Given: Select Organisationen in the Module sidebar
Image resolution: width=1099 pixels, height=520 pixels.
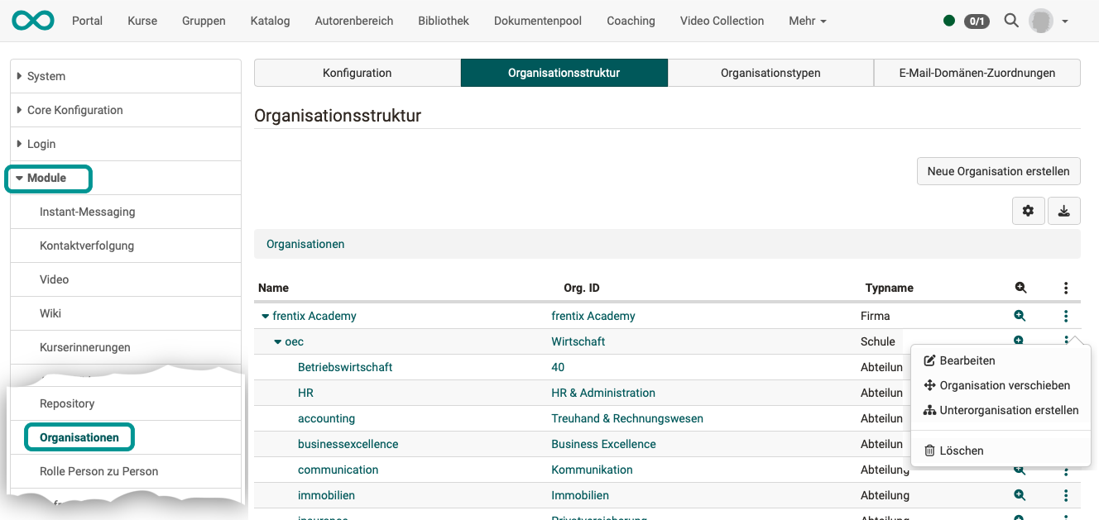Looking at the screenshot, I should pos(79,437).
